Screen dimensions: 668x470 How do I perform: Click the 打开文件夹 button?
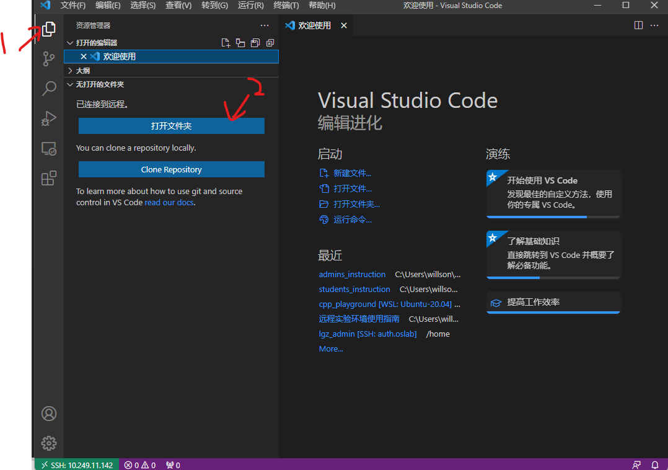coord(172,126)
